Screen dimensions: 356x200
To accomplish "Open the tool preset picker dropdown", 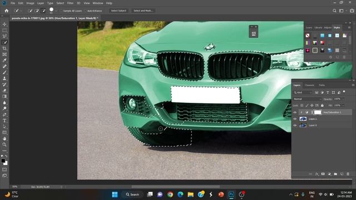I will point(21,11).
